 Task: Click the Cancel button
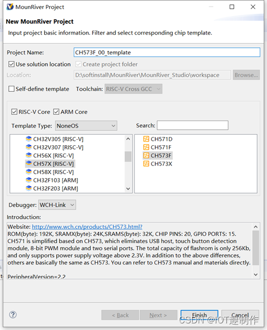240,315
